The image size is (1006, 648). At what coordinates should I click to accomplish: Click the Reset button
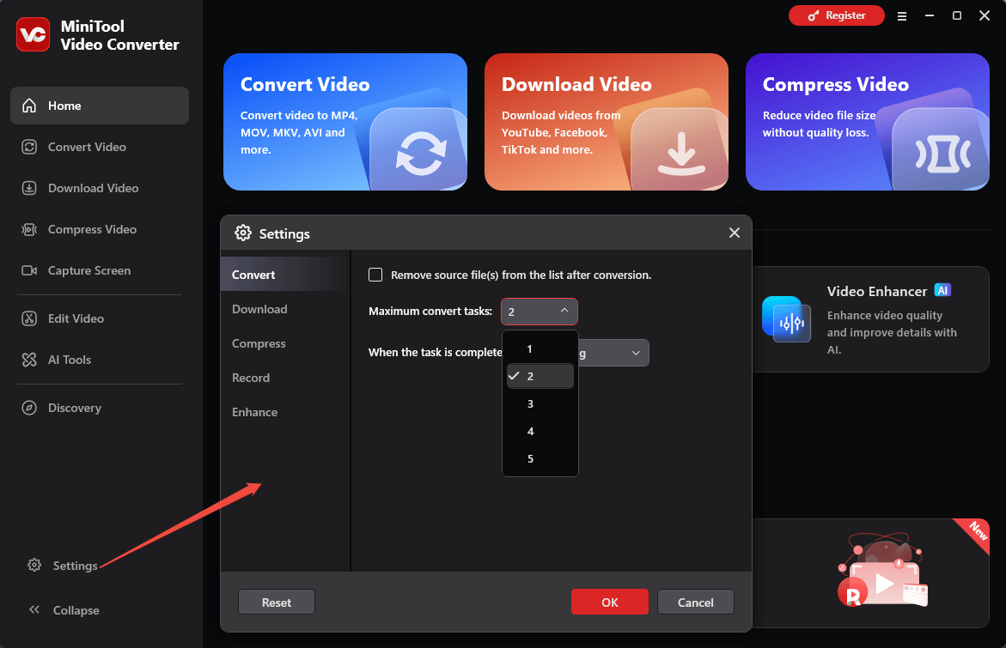click(277, 602)
